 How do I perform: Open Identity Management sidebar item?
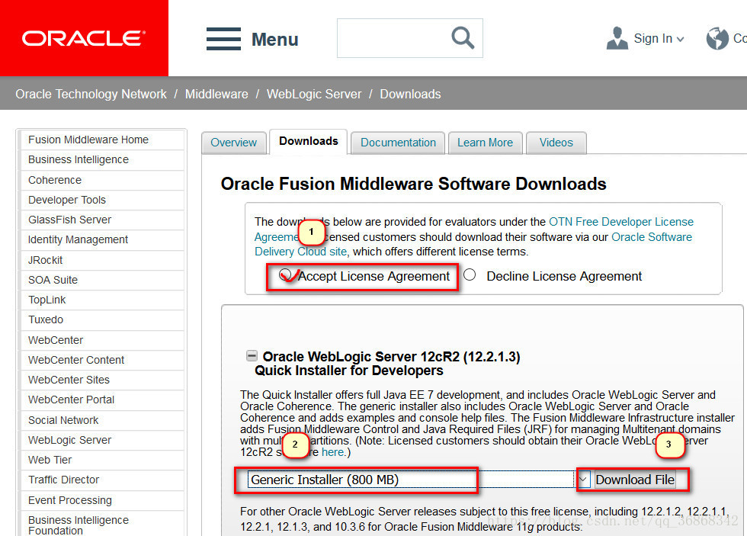coord(102,239)
